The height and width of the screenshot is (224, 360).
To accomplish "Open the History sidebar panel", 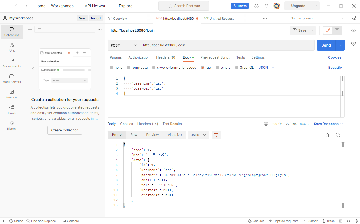I will [11, 126].
